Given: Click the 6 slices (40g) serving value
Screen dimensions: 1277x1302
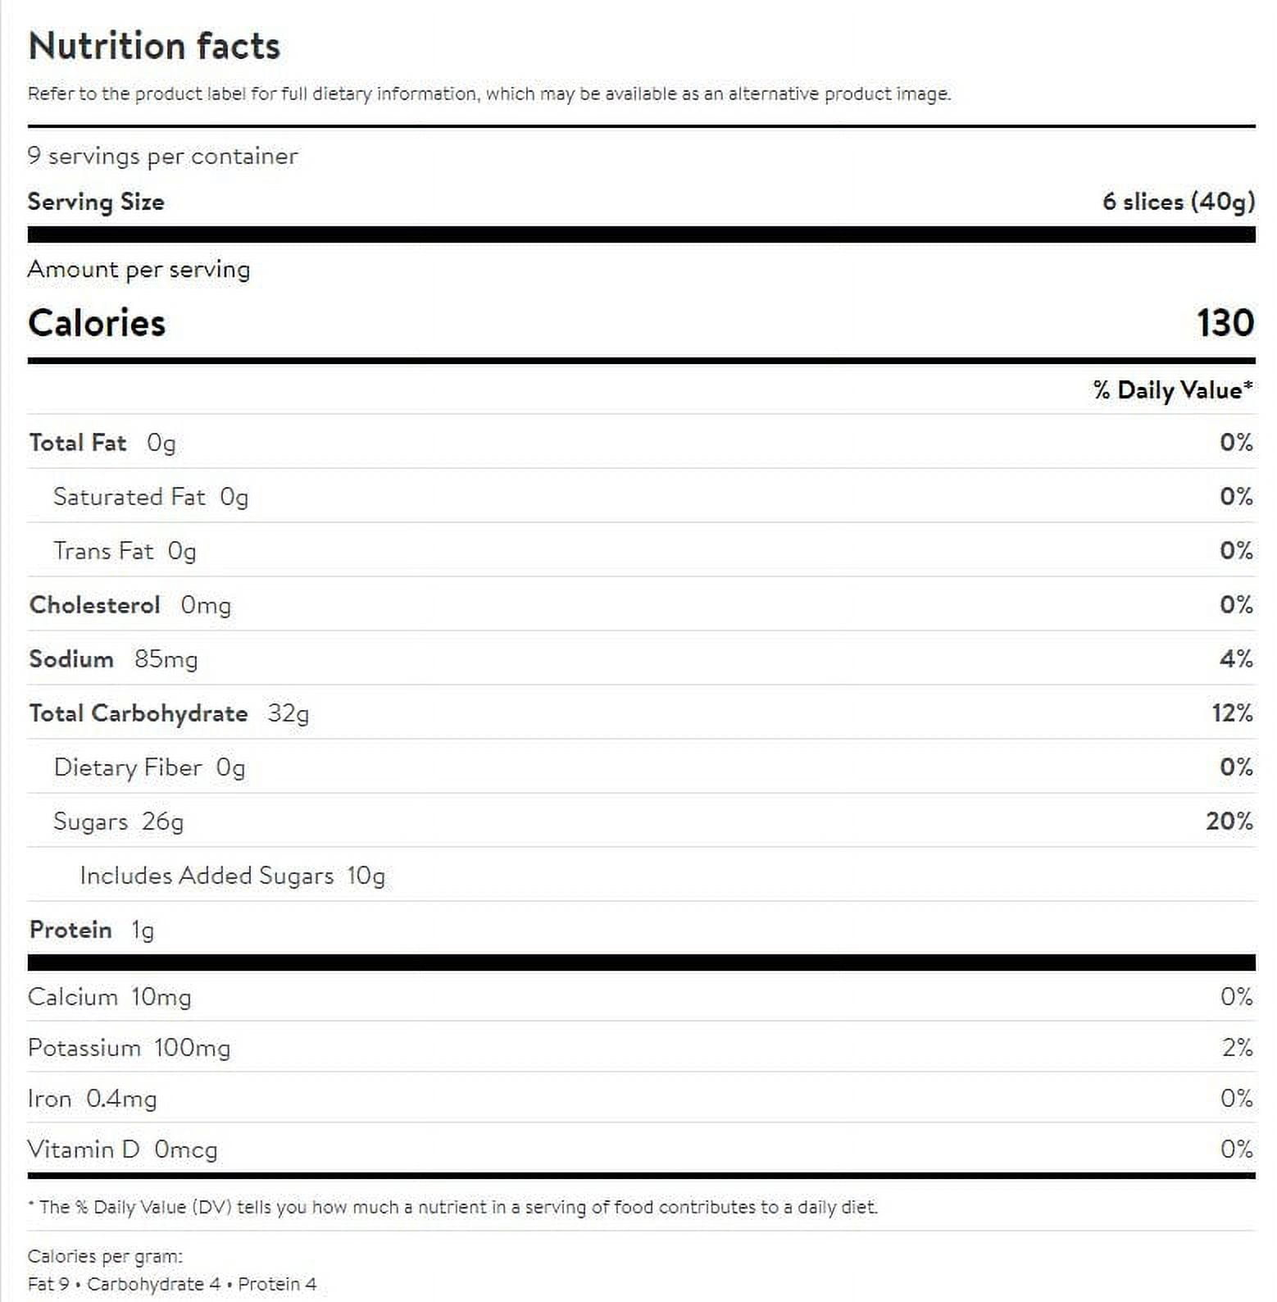Looking at the screenshot, I should pos(1178,202).
